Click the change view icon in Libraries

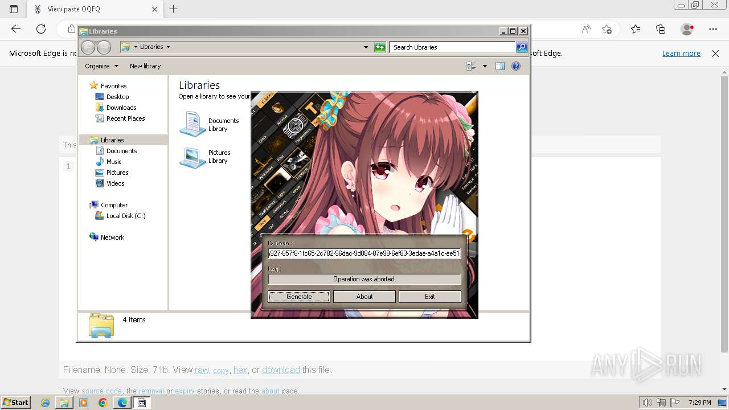(x=471, y=66)
